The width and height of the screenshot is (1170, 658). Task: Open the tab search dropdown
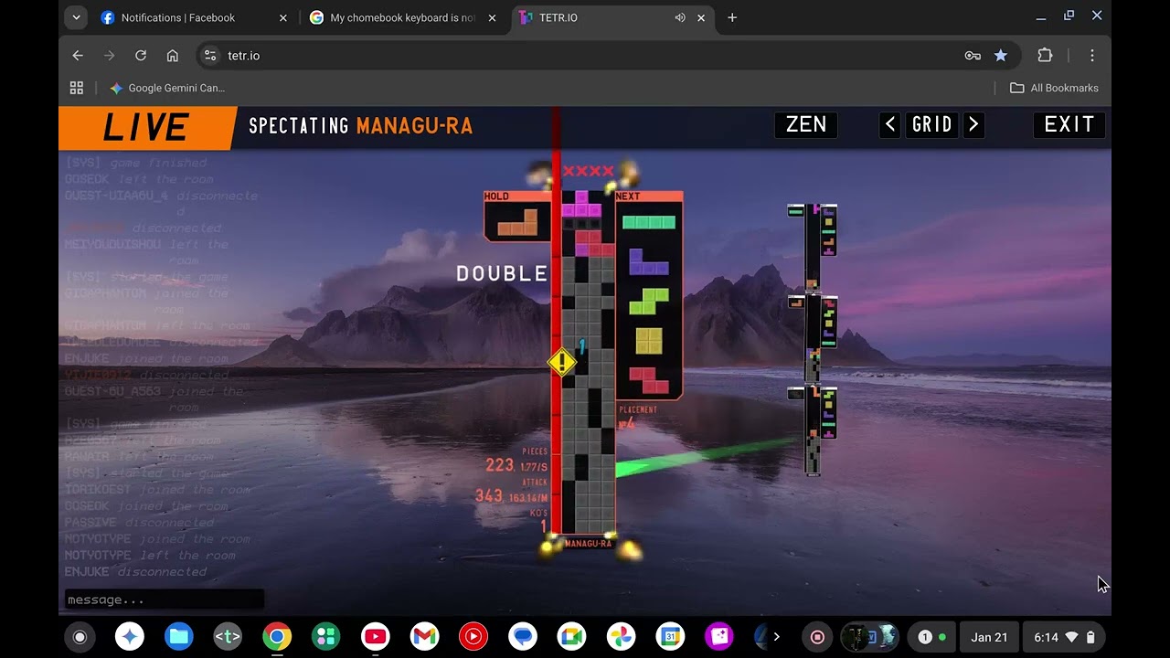pos(77,17)
